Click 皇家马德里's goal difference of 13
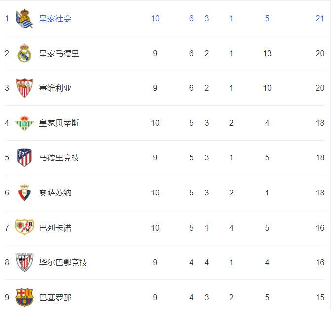This screenshot has width=331, height=310. click(x=267, y=53)
